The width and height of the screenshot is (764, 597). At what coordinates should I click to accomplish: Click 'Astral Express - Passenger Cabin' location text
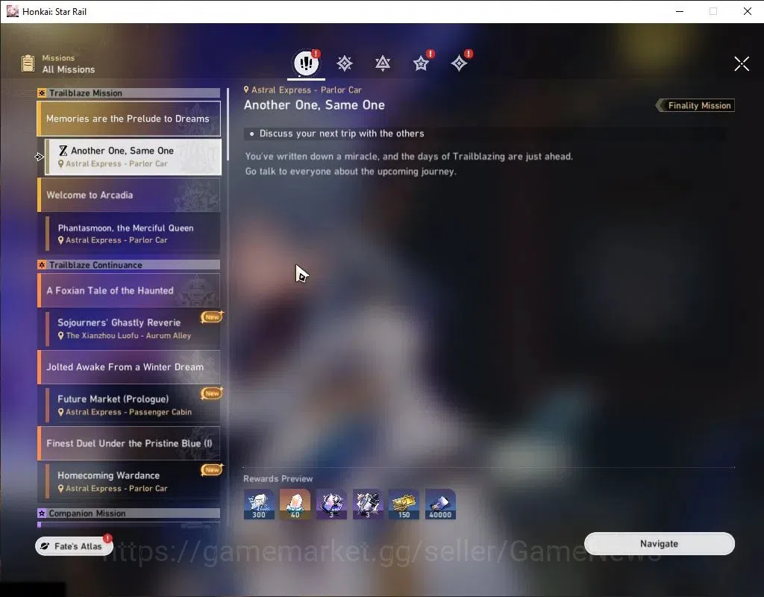[x=128, y=412]
